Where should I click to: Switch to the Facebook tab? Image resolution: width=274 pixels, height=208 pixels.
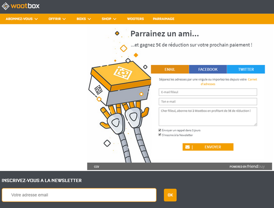[208, 69]
